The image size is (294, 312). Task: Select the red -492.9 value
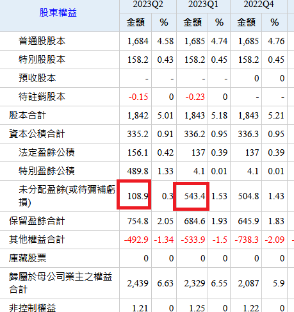(136, 240)
